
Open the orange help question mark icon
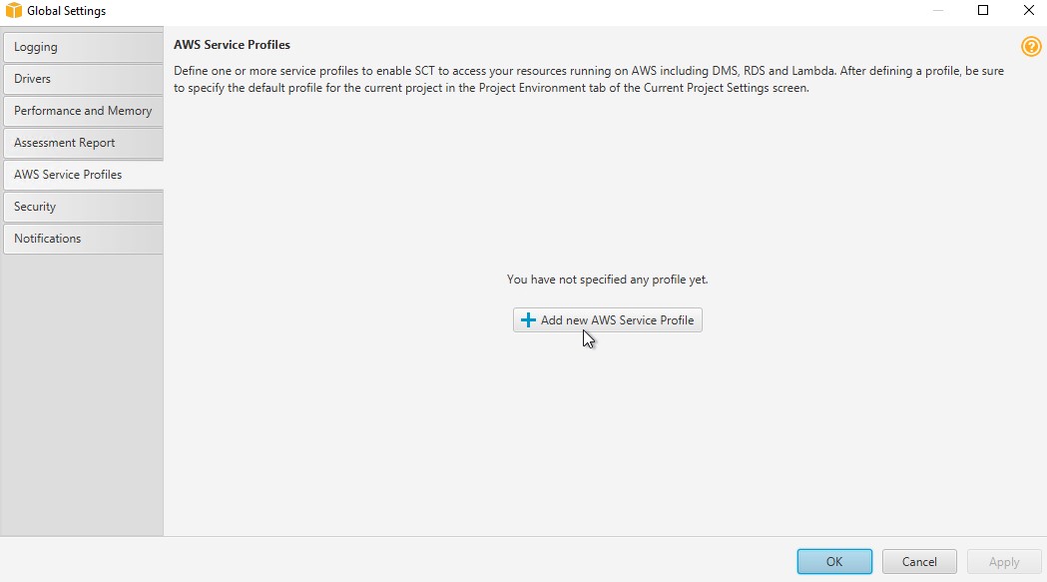coord(1031,46)
